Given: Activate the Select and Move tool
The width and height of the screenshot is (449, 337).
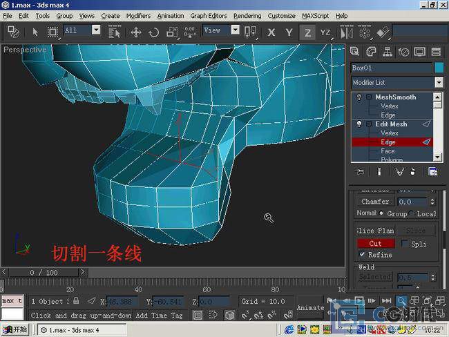Looking at the screenshot, I should (x=136, y=32).
